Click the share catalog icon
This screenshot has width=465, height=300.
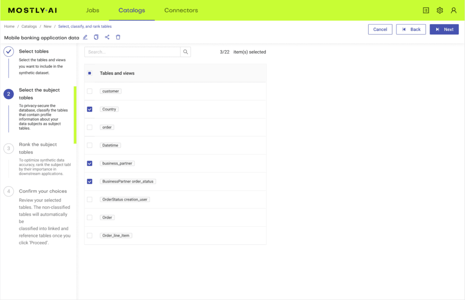pyautogui.click(x=107, y=38)
